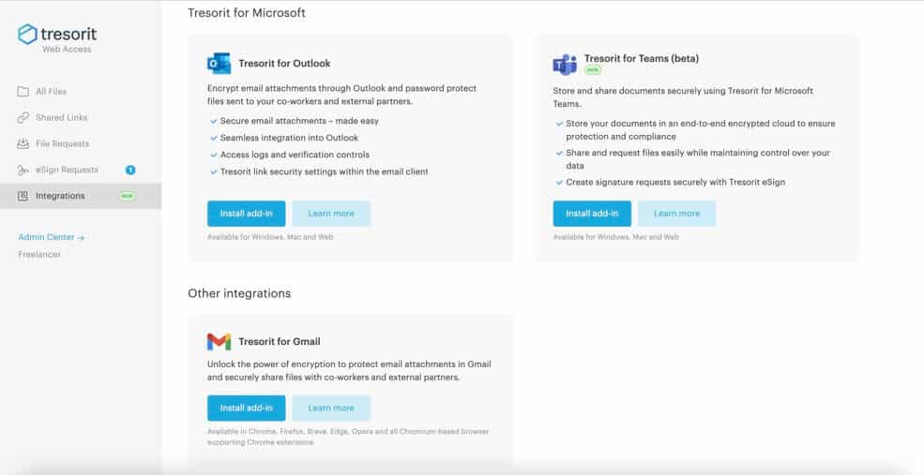Open All Files folder icon

point(23,91)
